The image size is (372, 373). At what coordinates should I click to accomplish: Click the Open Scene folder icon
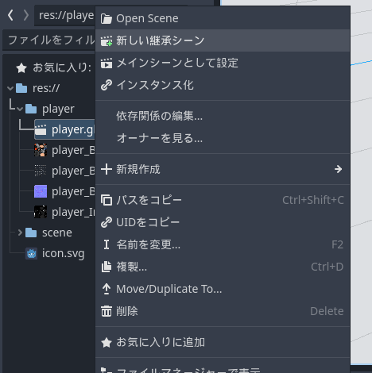[x=107, y=18]
